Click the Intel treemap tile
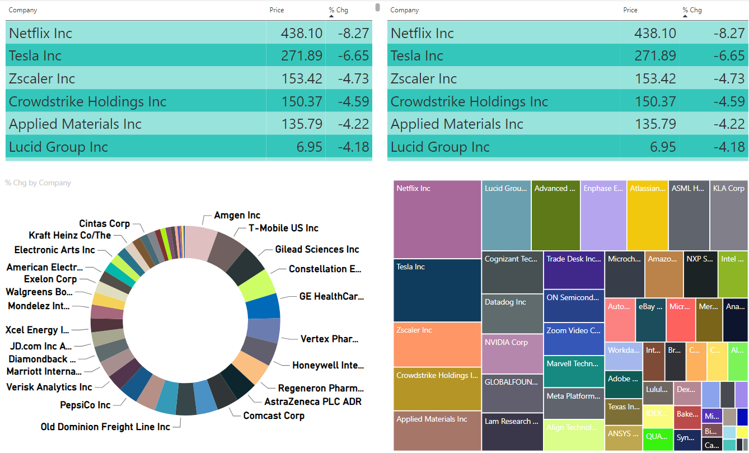 (733, 274)
